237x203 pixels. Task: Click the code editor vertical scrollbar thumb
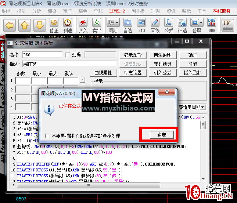203,125
